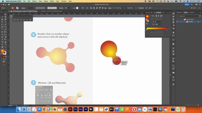Viewport: 202px width, 113px height.
Task: Select Freeform gradient type
Action: tap(161, 16)
